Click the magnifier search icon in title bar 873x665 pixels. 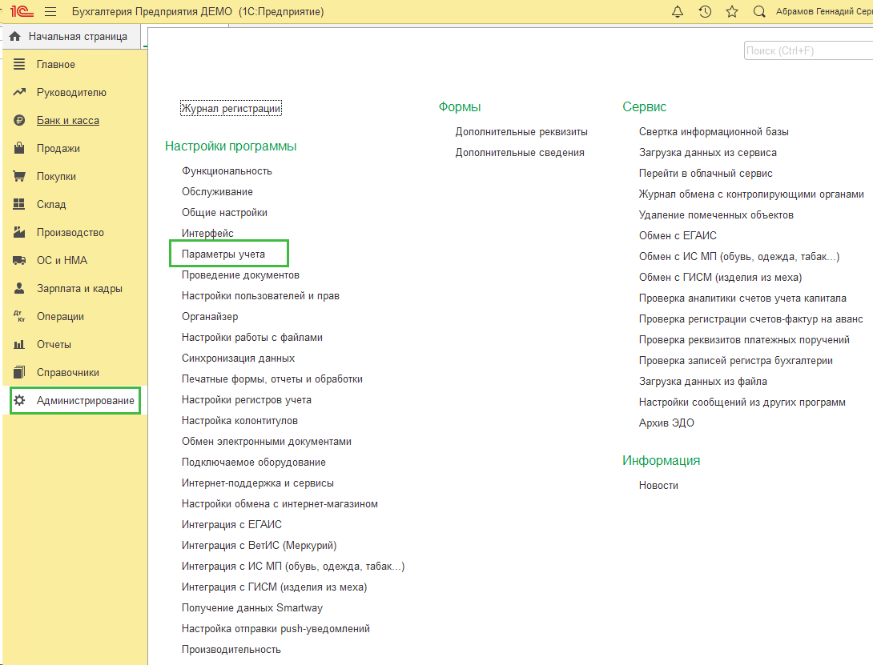(x=758, y=12)
